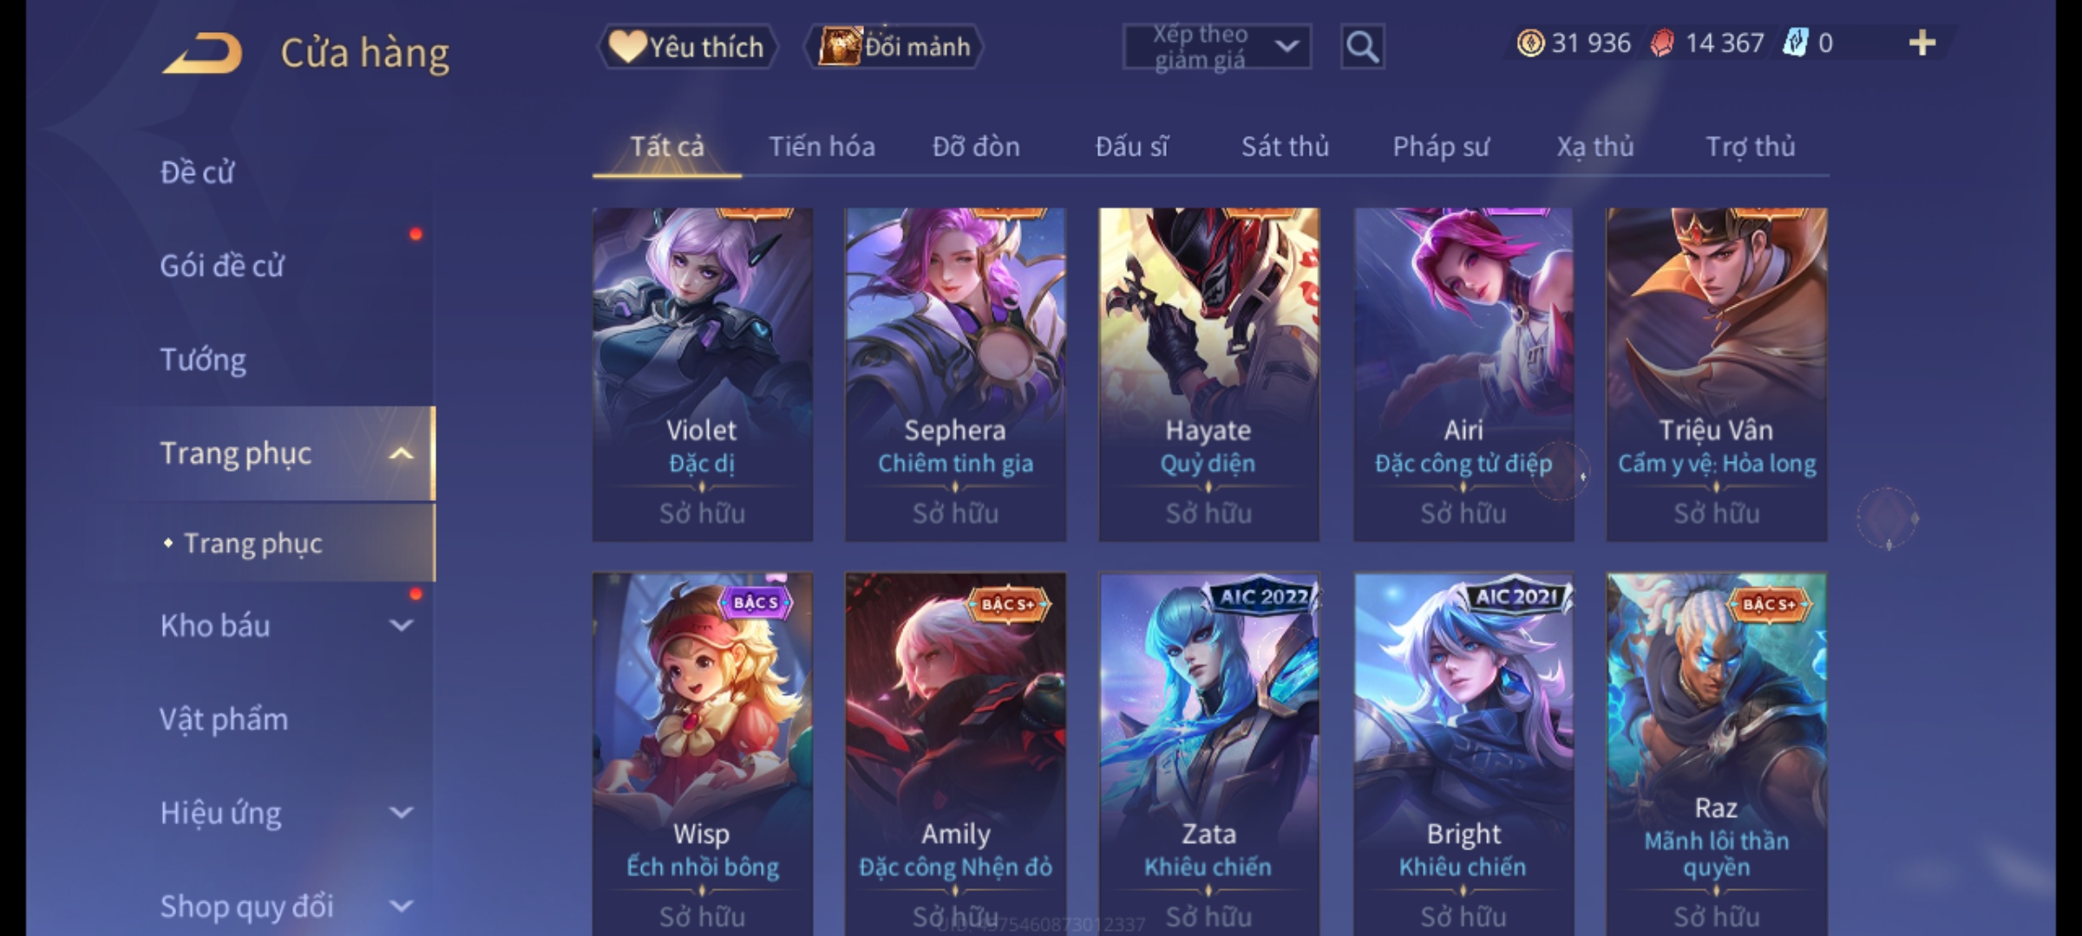Tap the plus icon to add currency
2082x936 pixels.
(x=1922, y=43)
